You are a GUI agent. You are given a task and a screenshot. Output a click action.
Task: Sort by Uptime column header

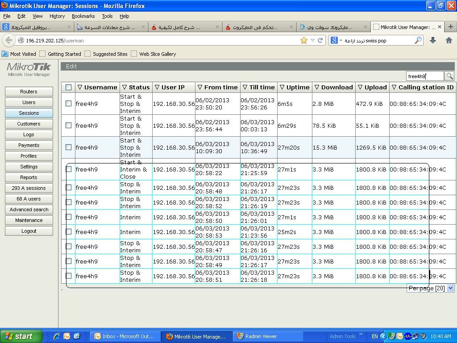(295, 87)
